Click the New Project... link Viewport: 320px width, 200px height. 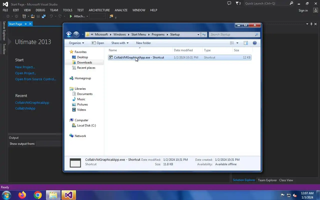pos(25,67)
